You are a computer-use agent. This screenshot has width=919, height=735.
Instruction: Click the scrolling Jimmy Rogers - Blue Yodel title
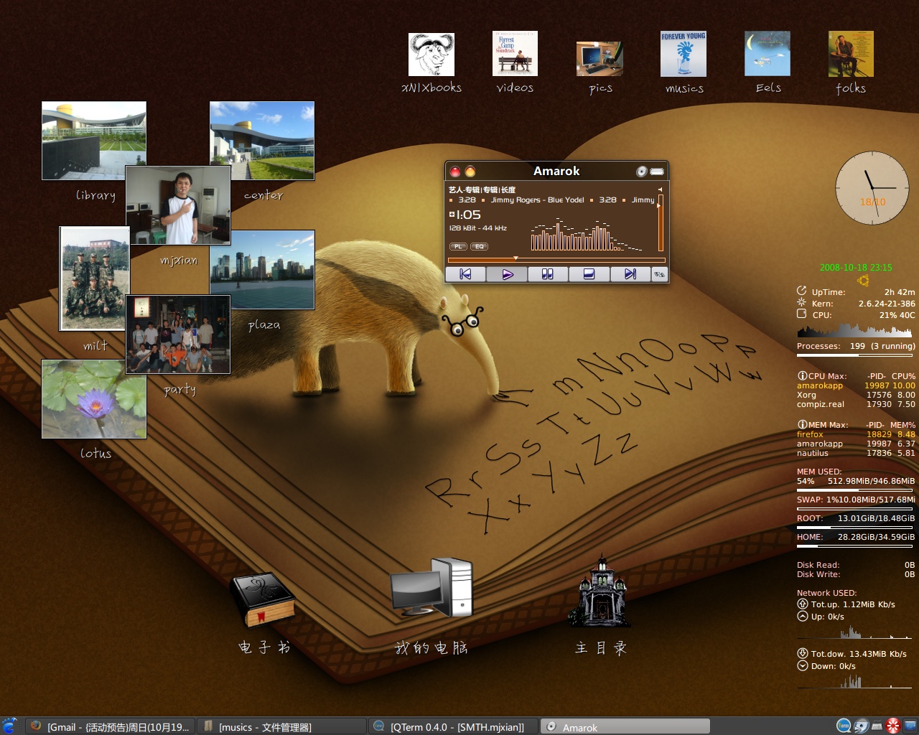538,200
